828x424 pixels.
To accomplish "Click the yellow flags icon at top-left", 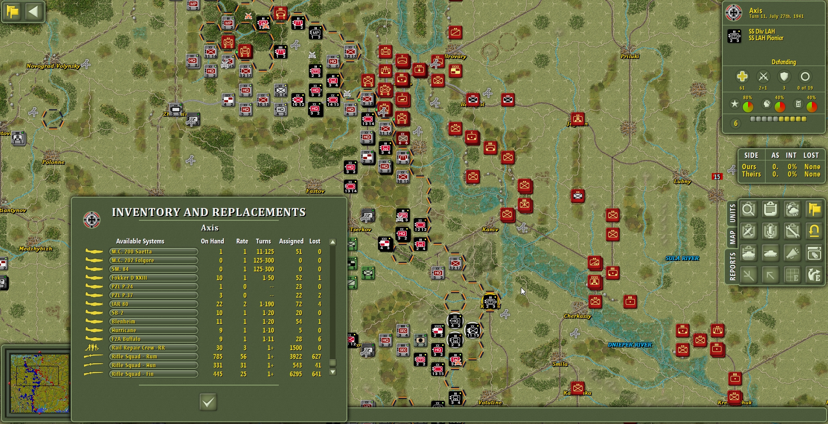I will click(13, 11).
